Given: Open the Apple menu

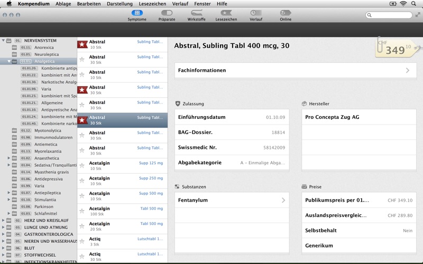Looking at the screenshot, I should point(9,4).
